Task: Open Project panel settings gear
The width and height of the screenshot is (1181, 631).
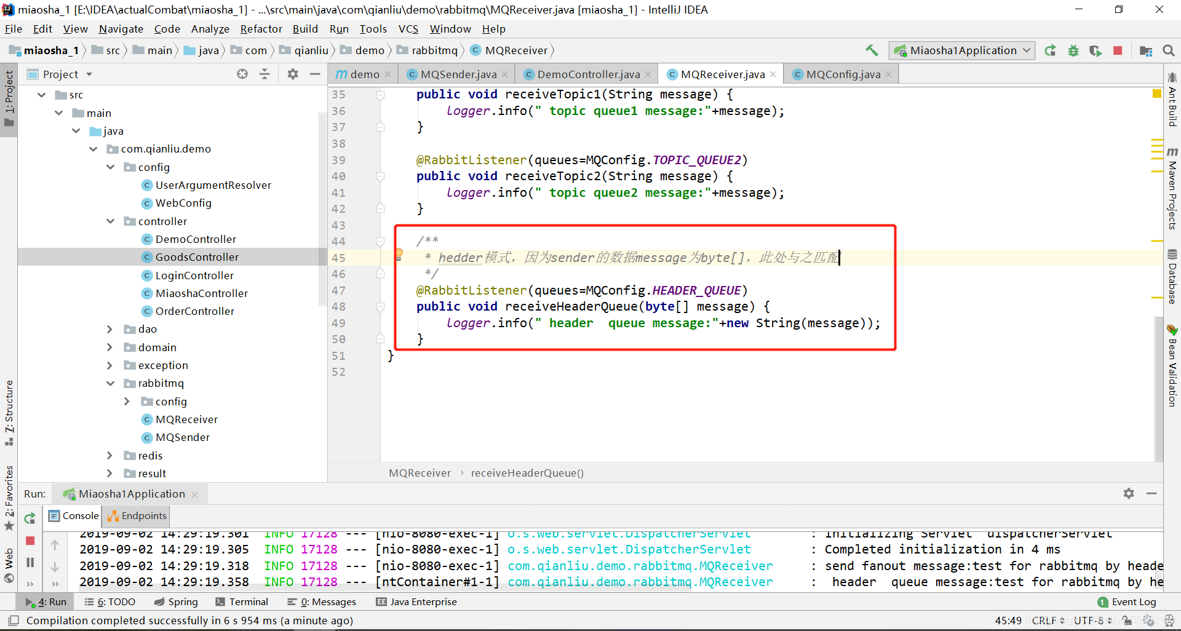Action: pos(293,74)
